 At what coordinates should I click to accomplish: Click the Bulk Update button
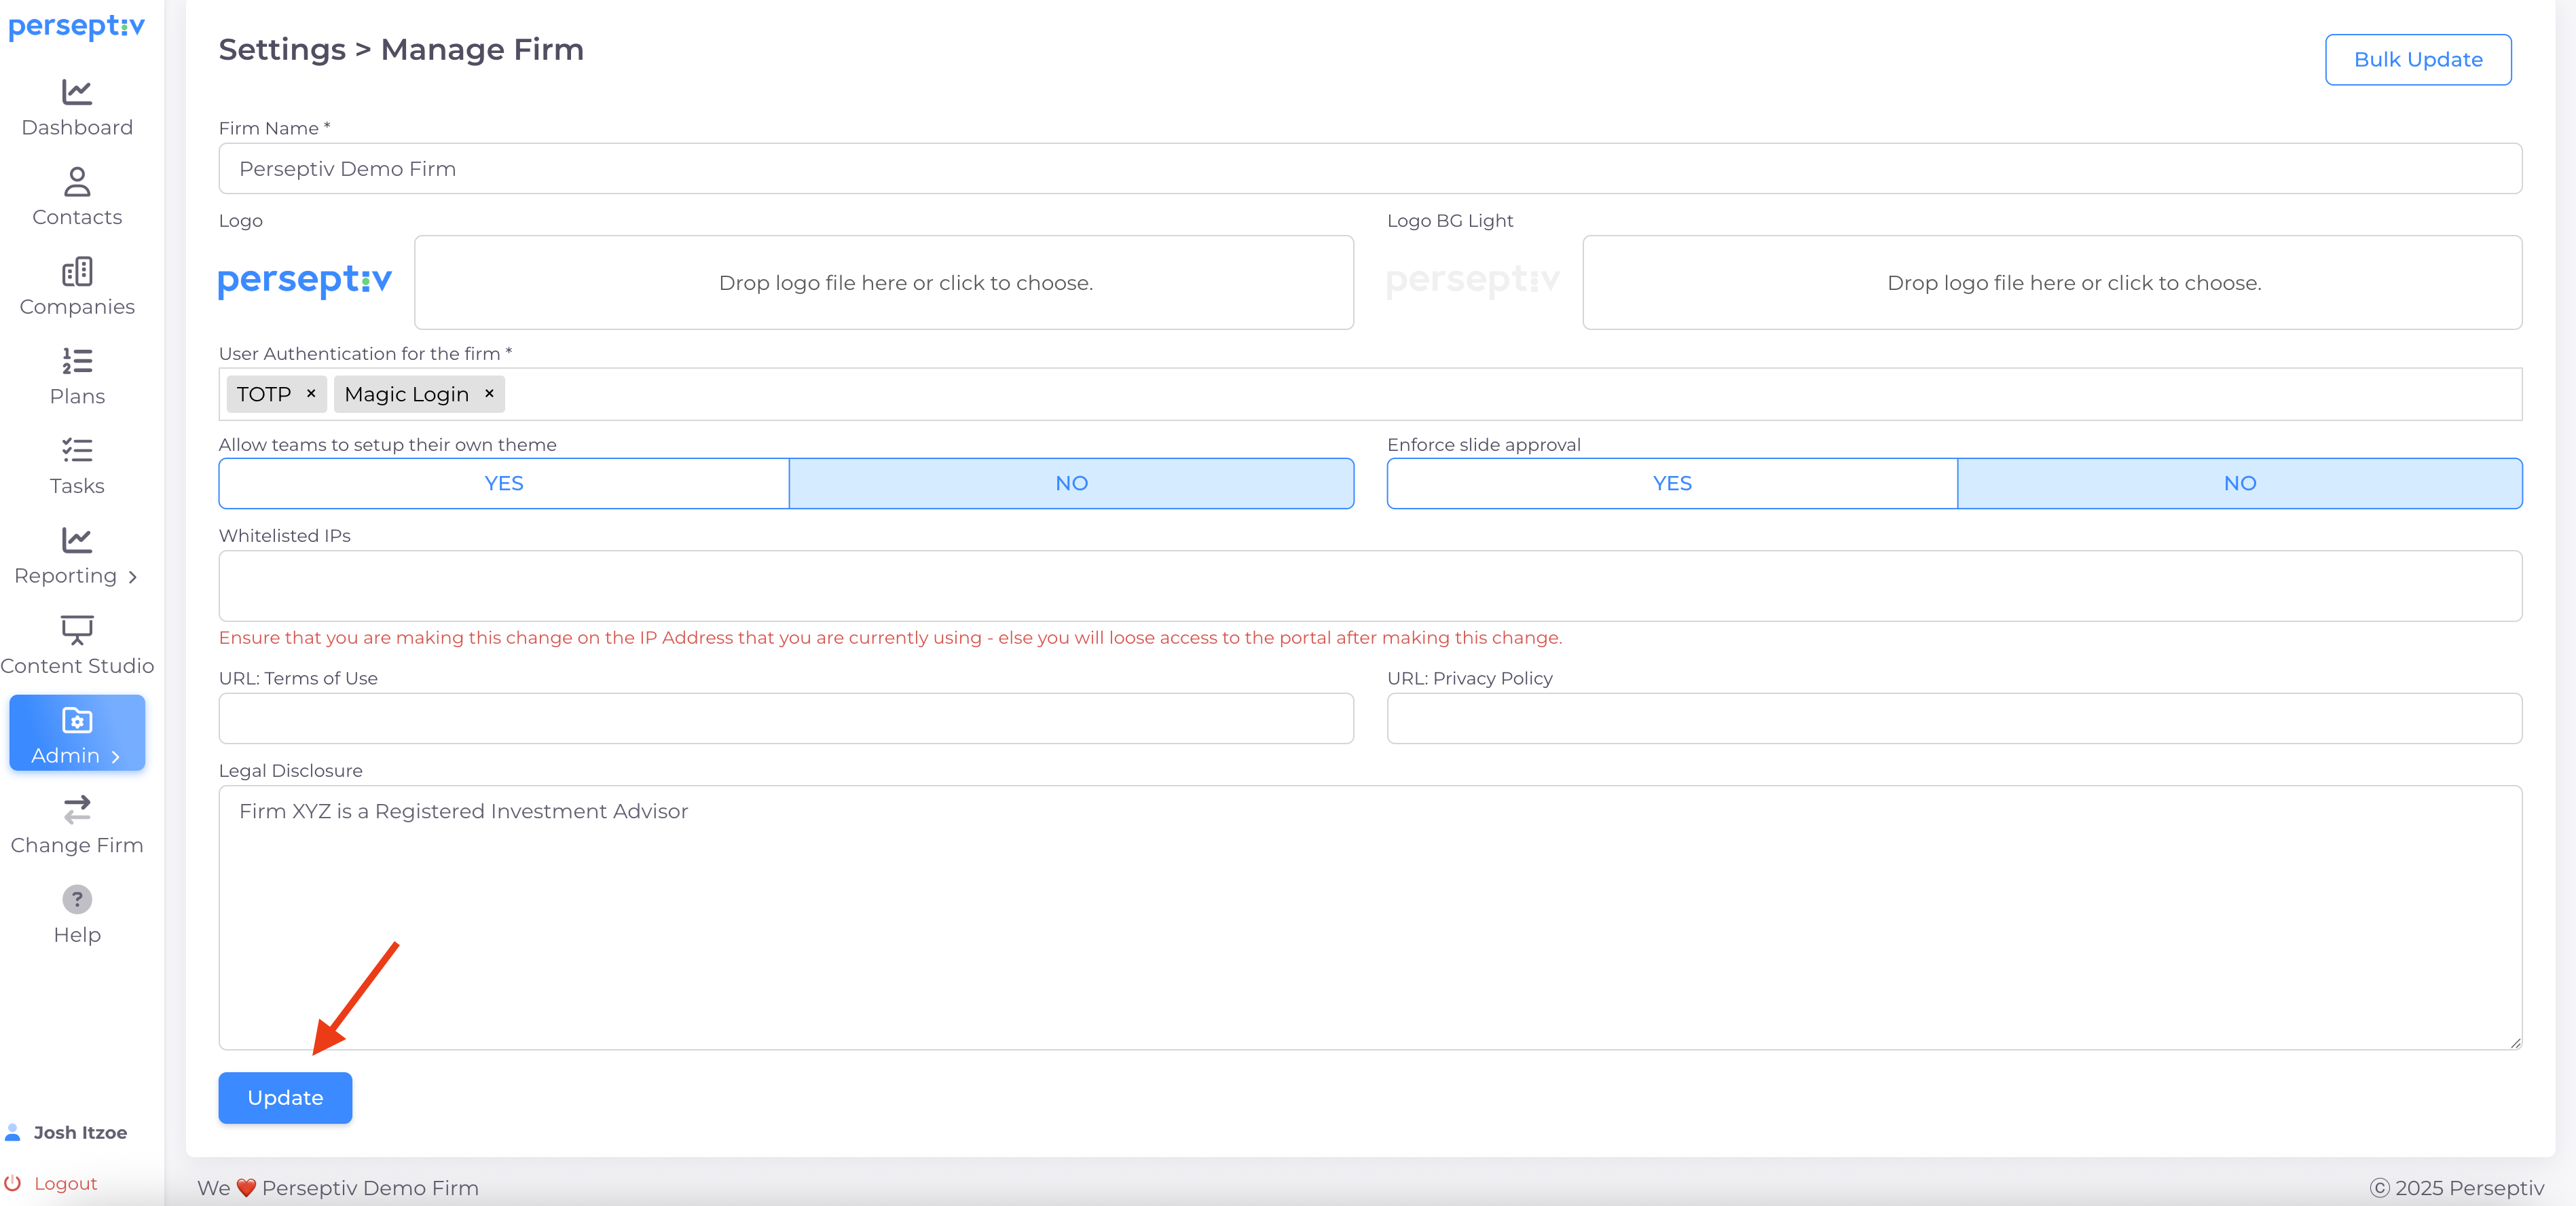[2417, 60]
